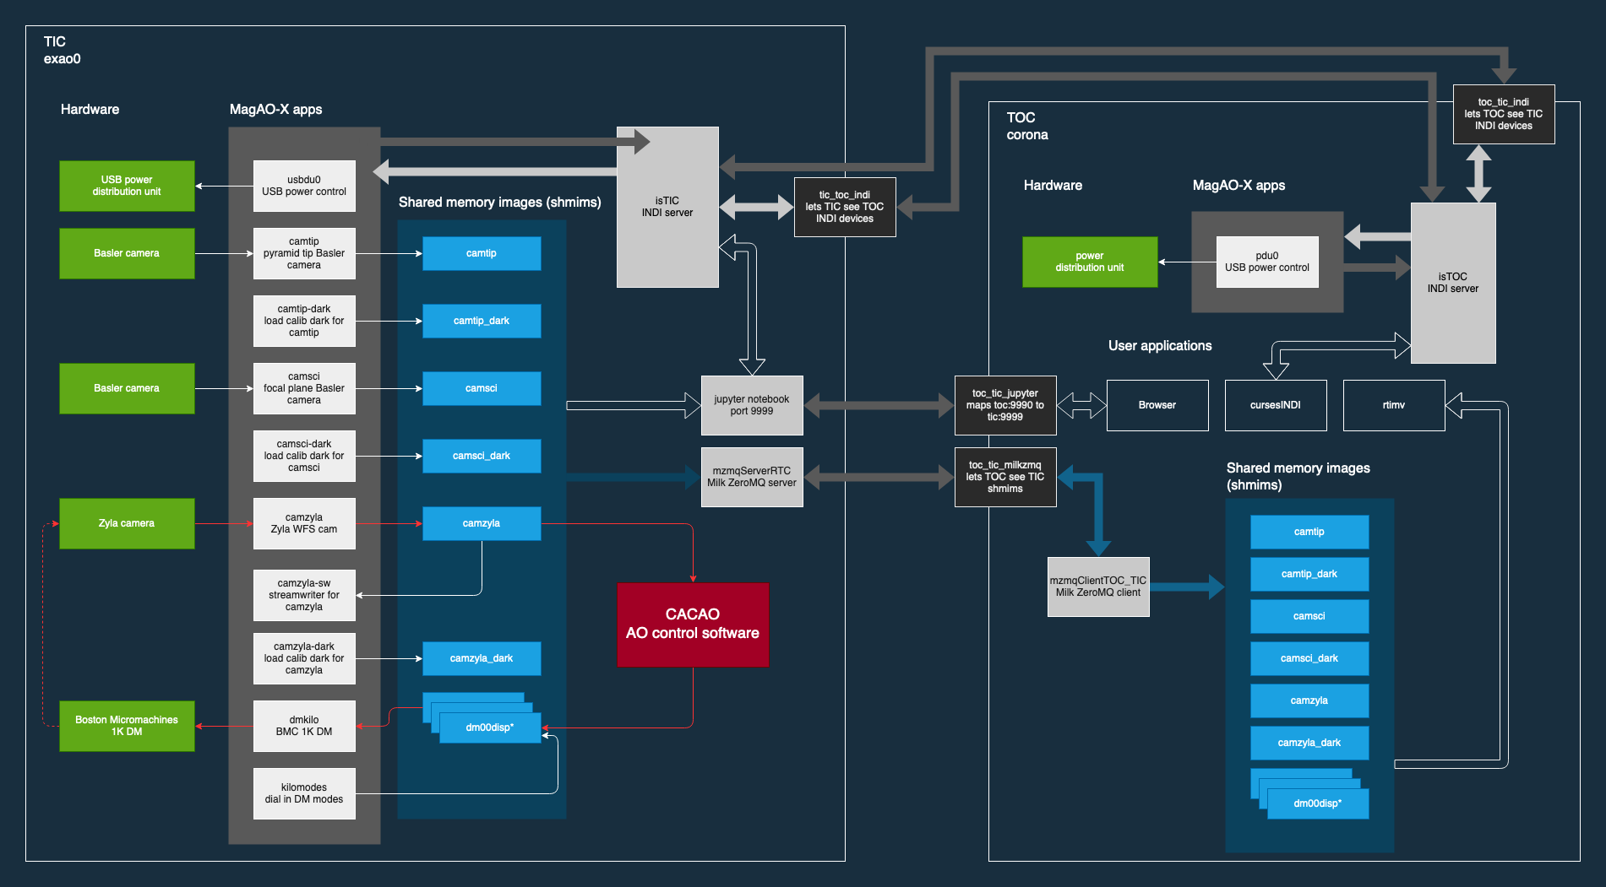Select the Boston Micromachines 1K DM box
Screen dimensions: 1606x887
click(x=127, y=726)
